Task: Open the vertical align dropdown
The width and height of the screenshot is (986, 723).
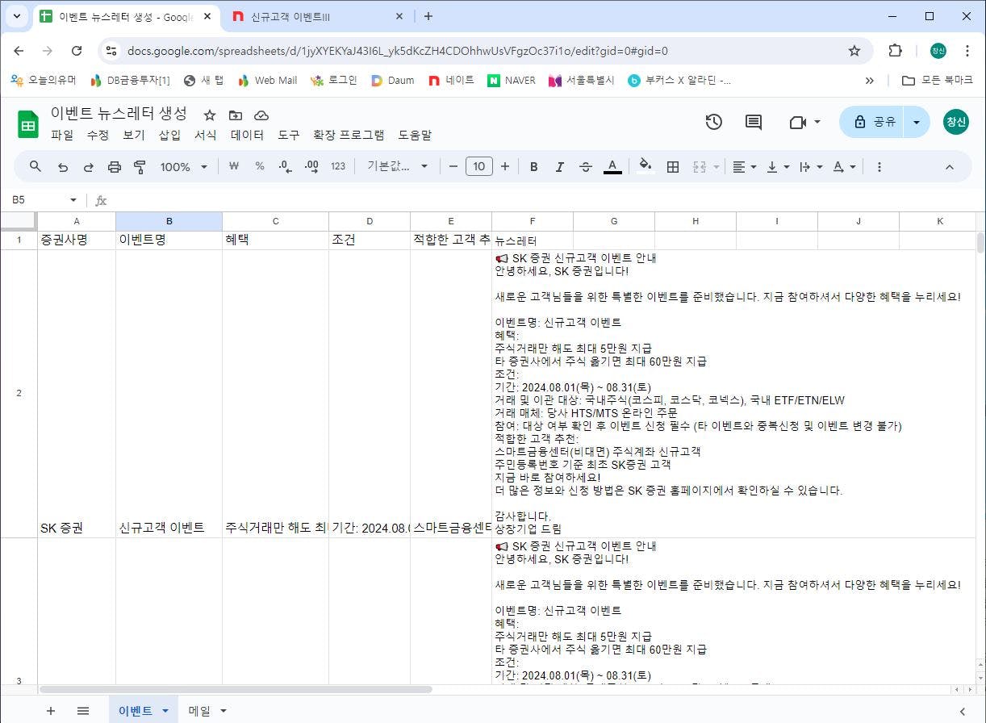Action: [x=777, y=167]
